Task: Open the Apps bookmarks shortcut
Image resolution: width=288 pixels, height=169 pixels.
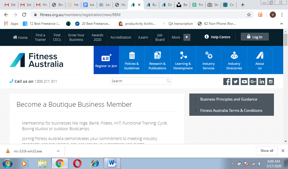Action: (11, 24)
